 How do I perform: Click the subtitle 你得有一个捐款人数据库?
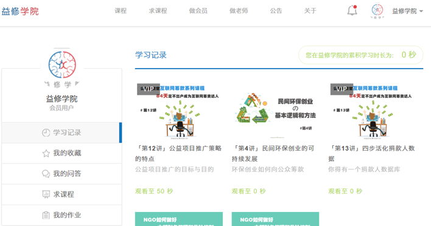click(x=364, y=169)
